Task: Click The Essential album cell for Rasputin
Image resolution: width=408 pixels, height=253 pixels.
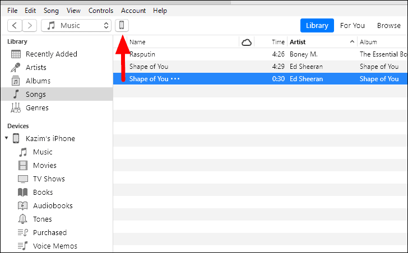Action: tap(383, 54)
